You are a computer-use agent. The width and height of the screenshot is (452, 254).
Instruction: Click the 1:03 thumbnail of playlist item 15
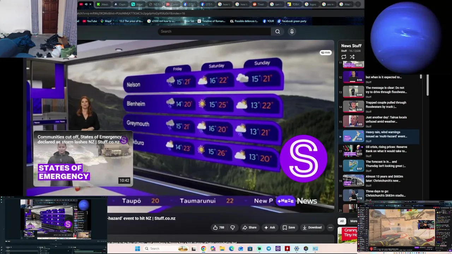pos(353,121)
